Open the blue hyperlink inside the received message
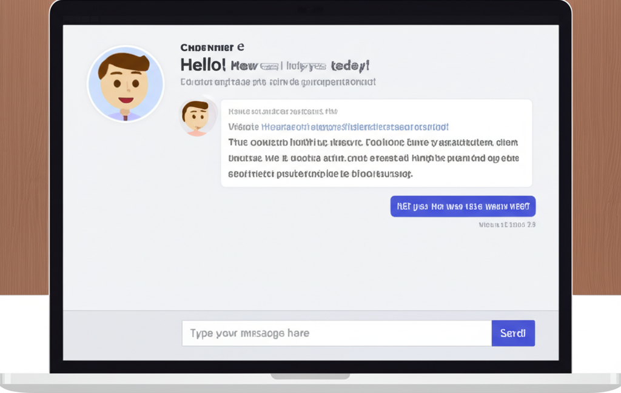The height and width of the screenshot is (393, 621). [355, 127]
